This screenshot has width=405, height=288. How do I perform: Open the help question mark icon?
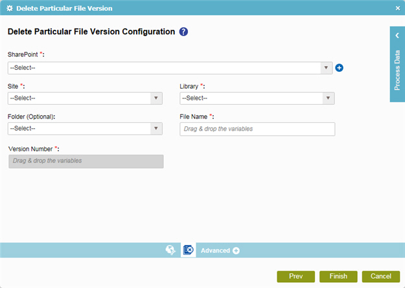tap(183, 32)
